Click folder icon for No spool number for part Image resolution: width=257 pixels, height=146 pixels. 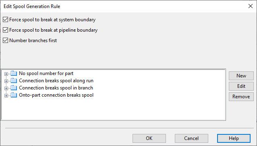[14, 73]
